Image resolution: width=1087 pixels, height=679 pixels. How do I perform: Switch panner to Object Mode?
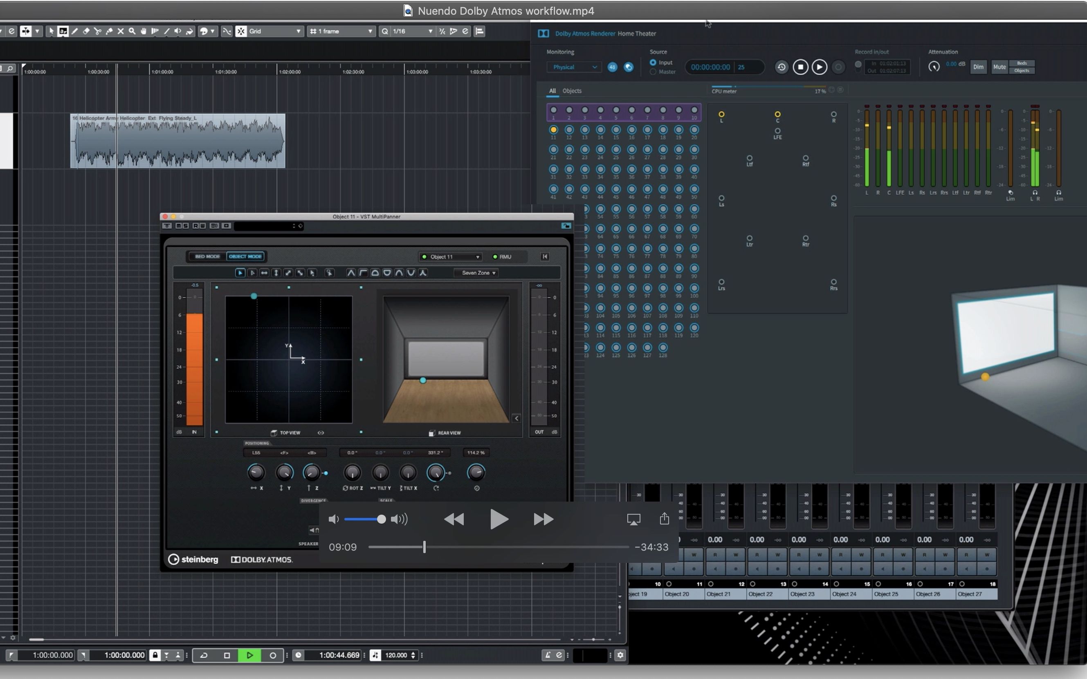(245, 256)
